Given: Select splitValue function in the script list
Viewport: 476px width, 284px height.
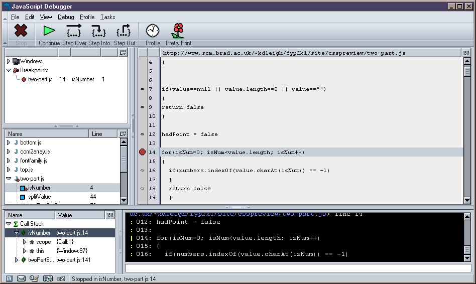Looking at the screenshot, I should click(39, 197).
